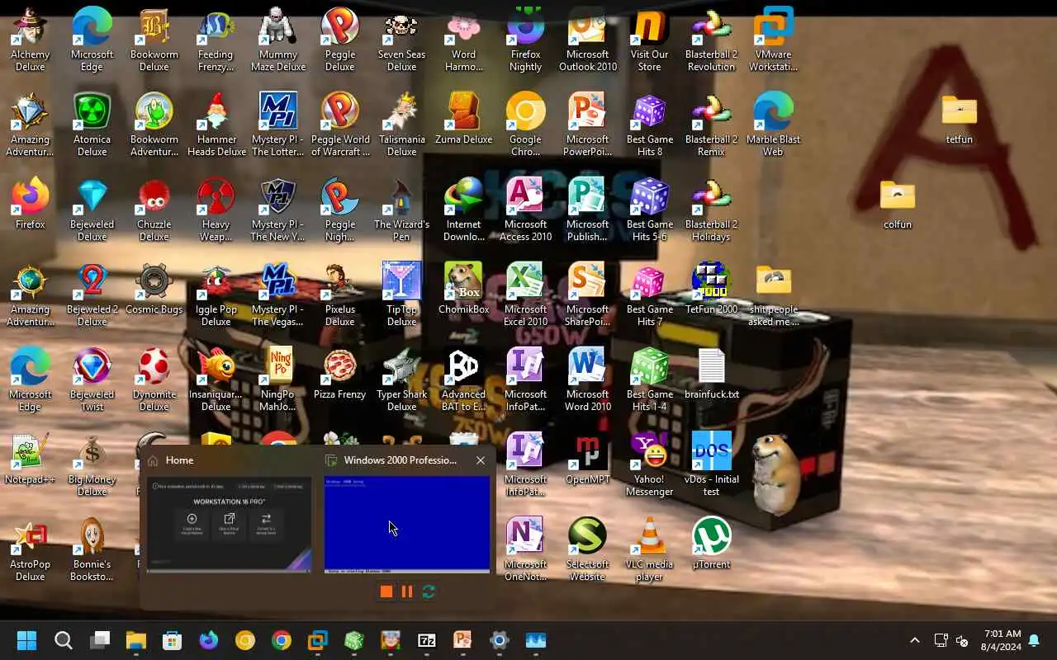Open Typer Shark Deluxe shortcut

click(401, 379)
